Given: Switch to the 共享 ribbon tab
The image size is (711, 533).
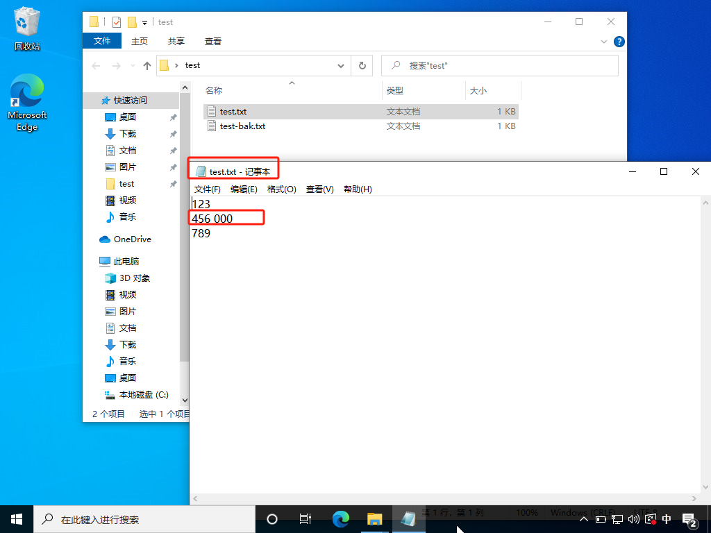Looking at the screenshot, I should pyautogui.click(x=176, y=42).
